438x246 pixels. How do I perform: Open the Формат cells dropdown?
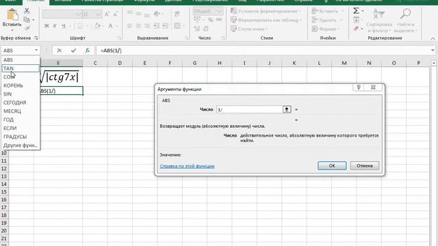(326, 29)
